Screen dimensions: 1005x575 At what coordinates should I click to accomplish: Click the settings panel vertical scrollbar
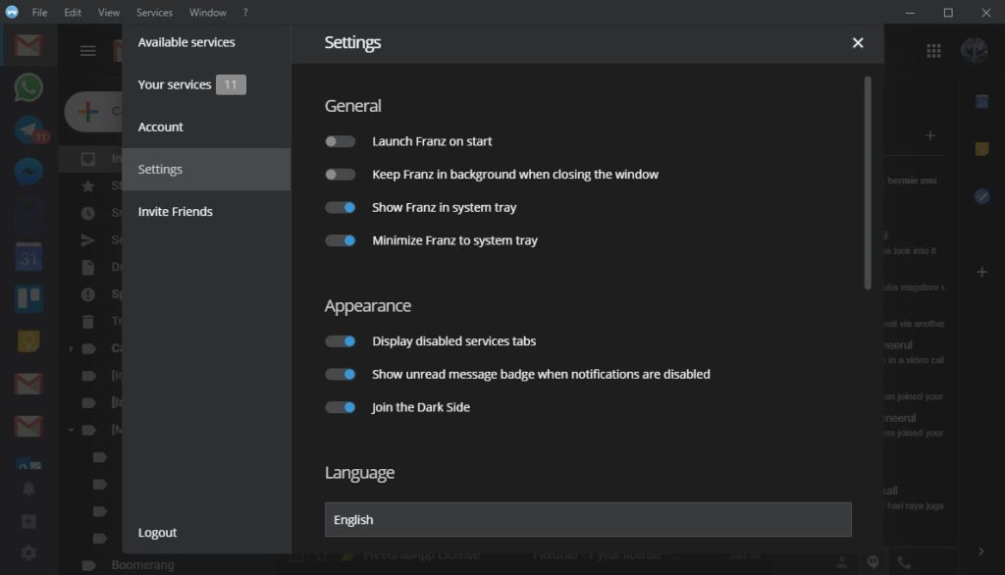coord(868,183)
